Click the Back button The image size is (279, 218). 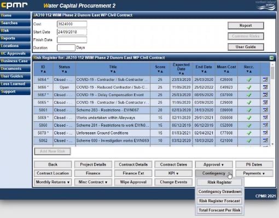53,164
